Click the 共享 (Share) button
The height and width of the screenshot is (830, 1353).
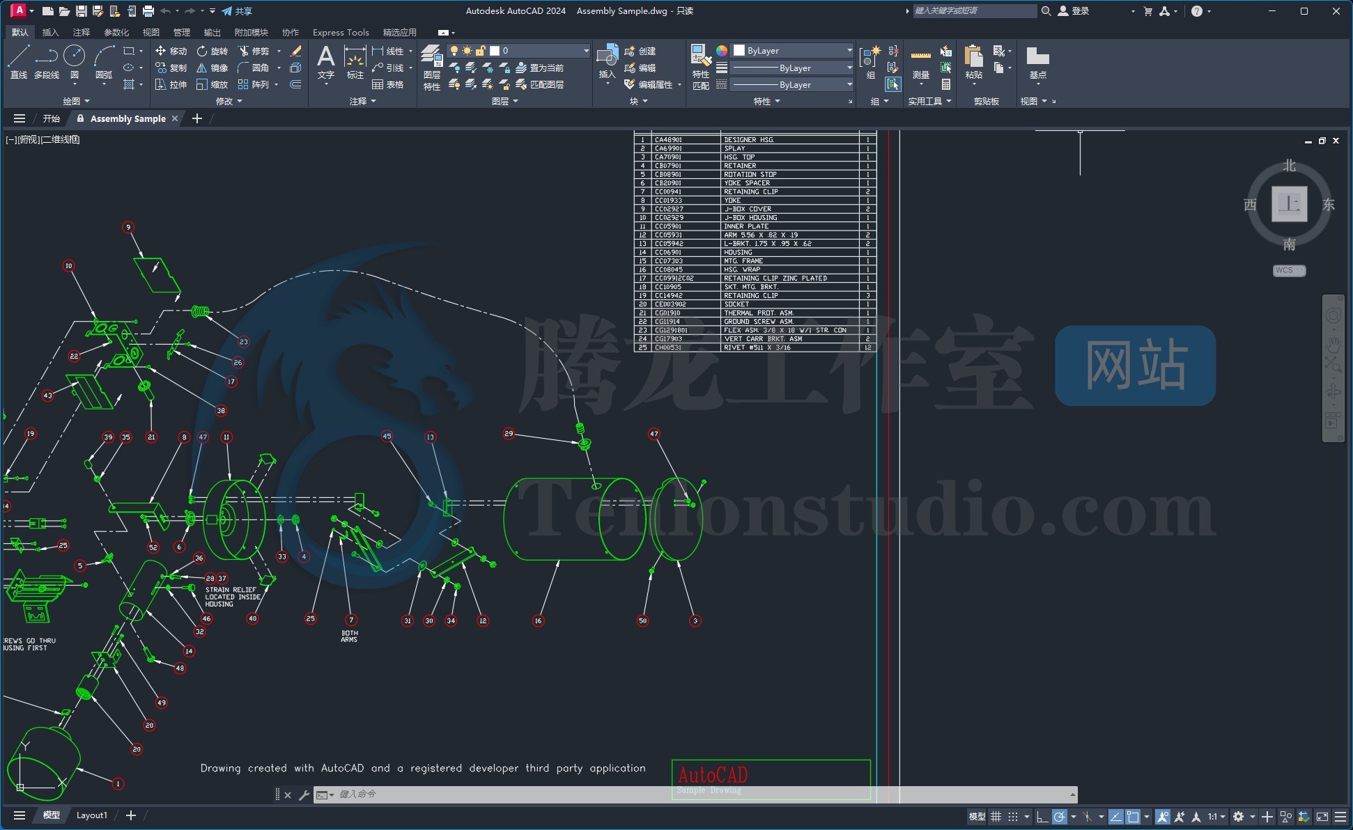237,11
